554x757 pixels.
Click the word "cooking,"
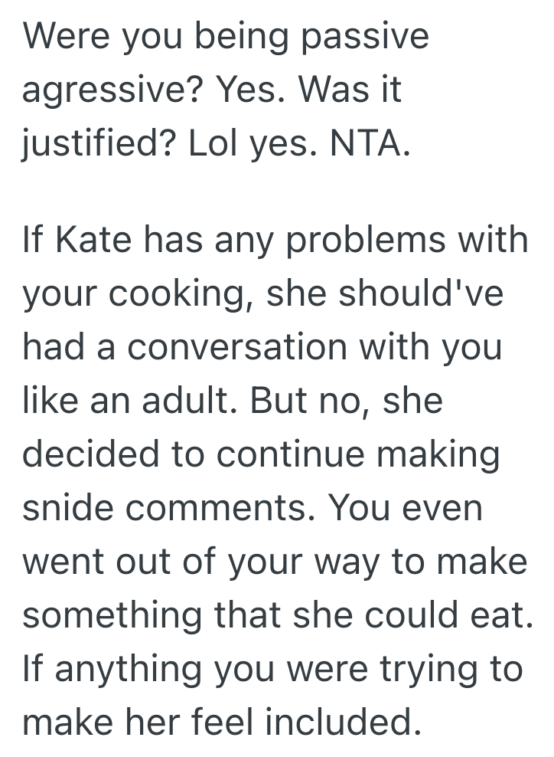point(175,295)
